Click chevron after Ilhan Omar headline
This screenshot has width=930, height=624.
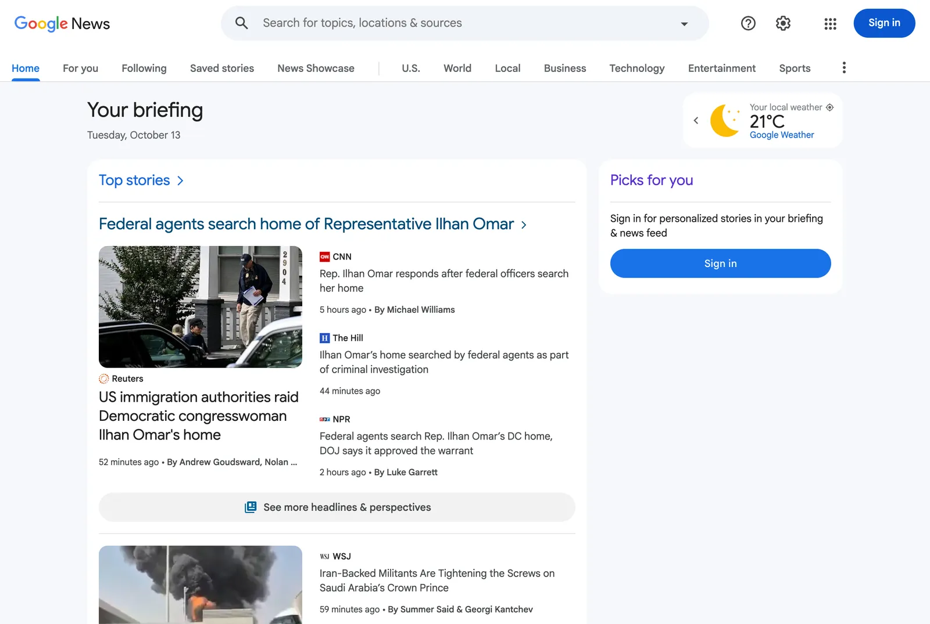524,225
